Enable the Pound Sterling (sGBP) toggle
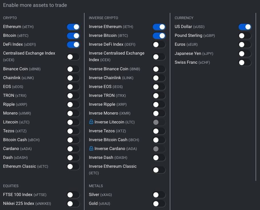 point(245,36)
